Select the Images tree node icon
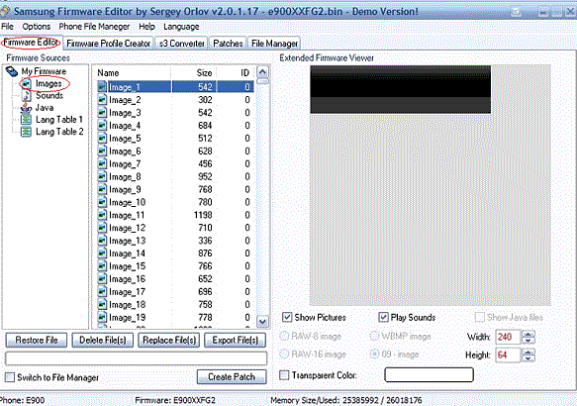Image resolution: width=577 pixels, height=406 pixels. (26, 84)
